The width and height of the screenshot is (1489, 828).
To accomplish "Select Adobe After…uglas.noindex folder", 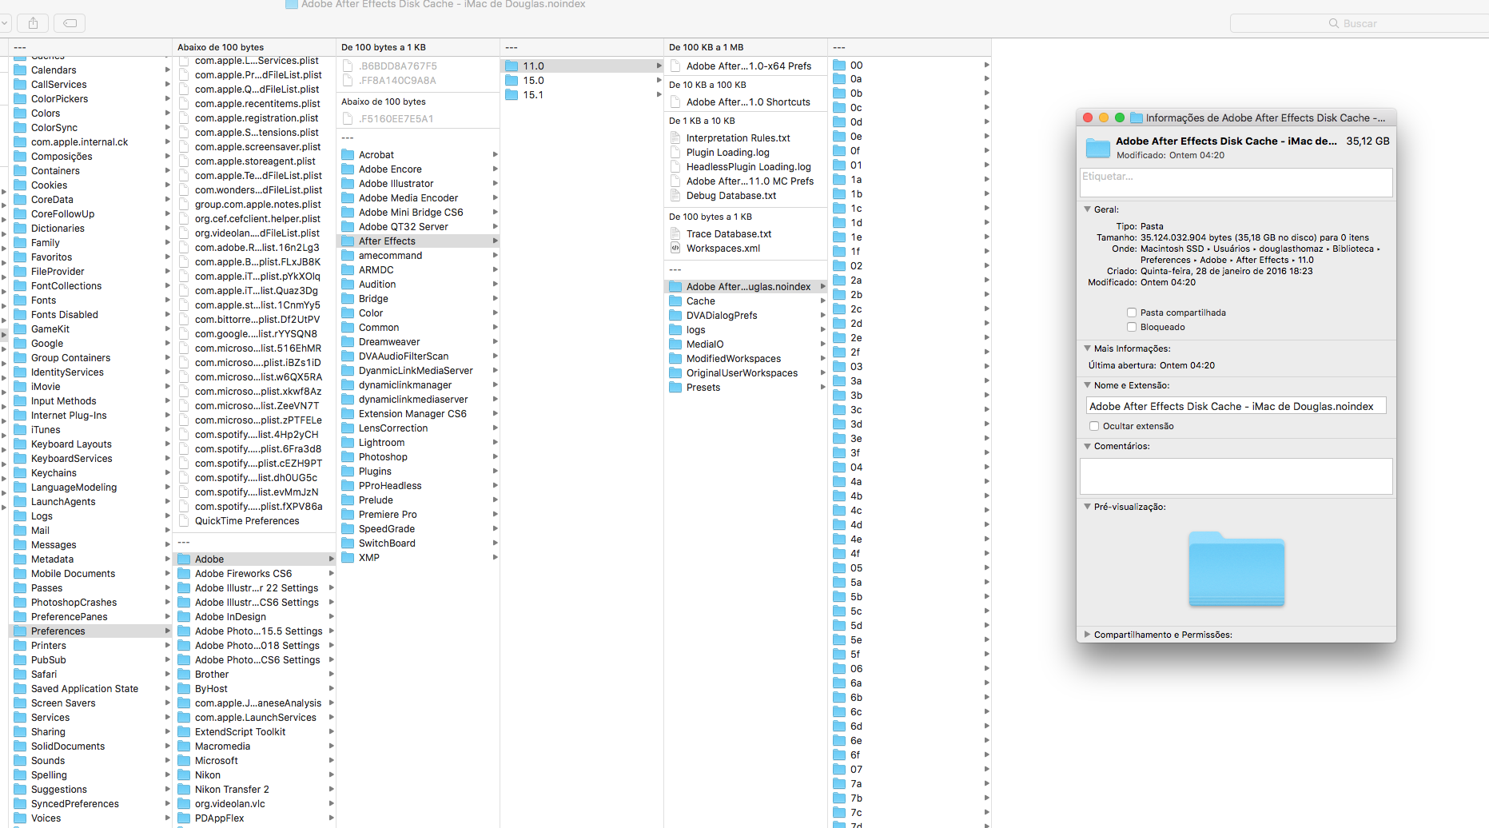I will [745, 287].
